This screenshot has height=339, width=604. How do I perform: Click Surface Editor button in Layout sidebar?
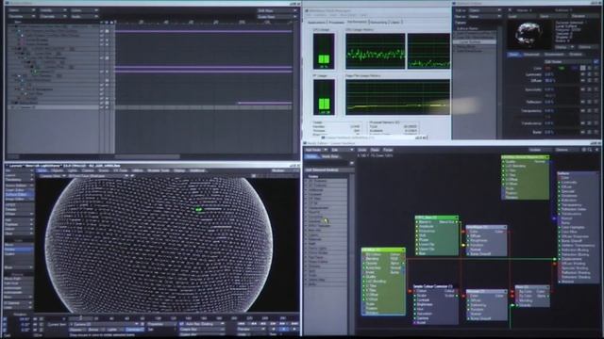(x=19, y=195)
